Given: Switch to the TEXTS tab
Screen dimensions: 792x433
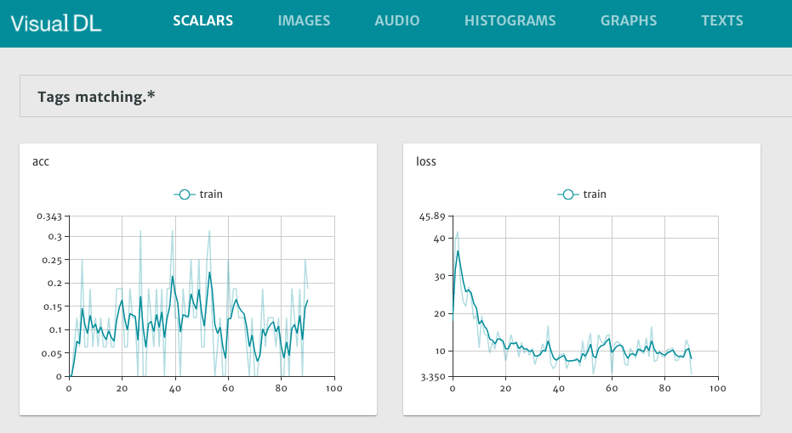Looking at the screenshot, I should (x=721, y=21).
